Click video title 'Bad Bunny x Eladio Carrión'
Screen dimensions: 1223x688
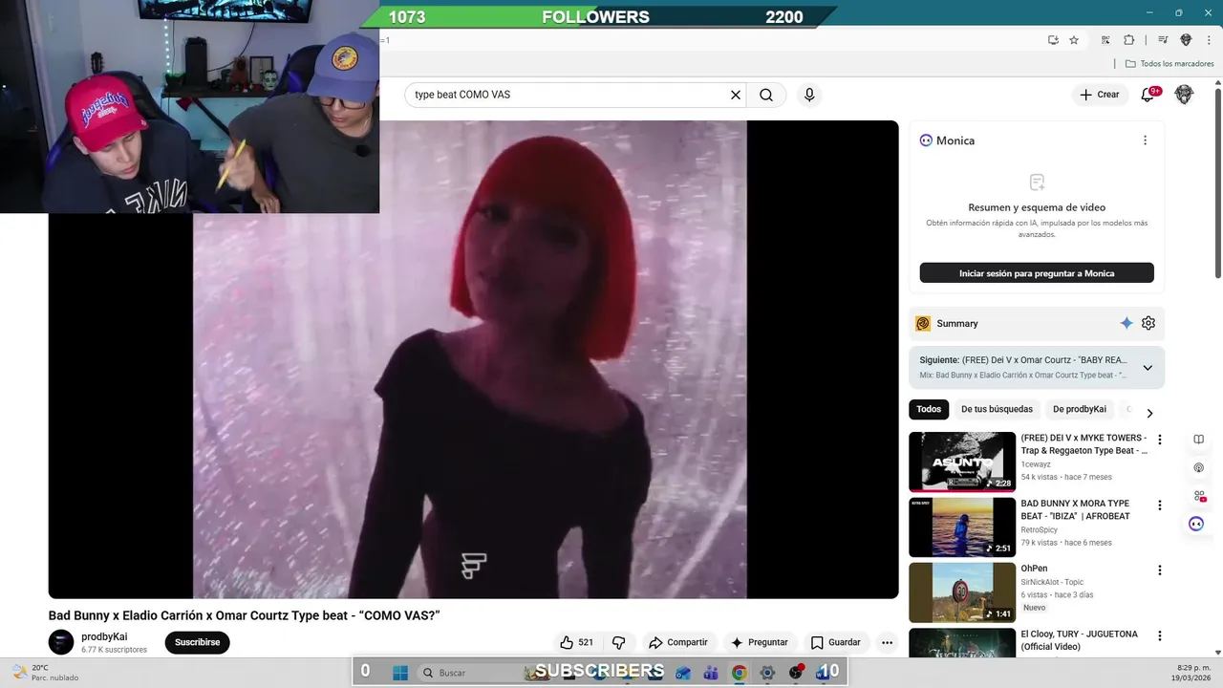click(x=244, y=615)
